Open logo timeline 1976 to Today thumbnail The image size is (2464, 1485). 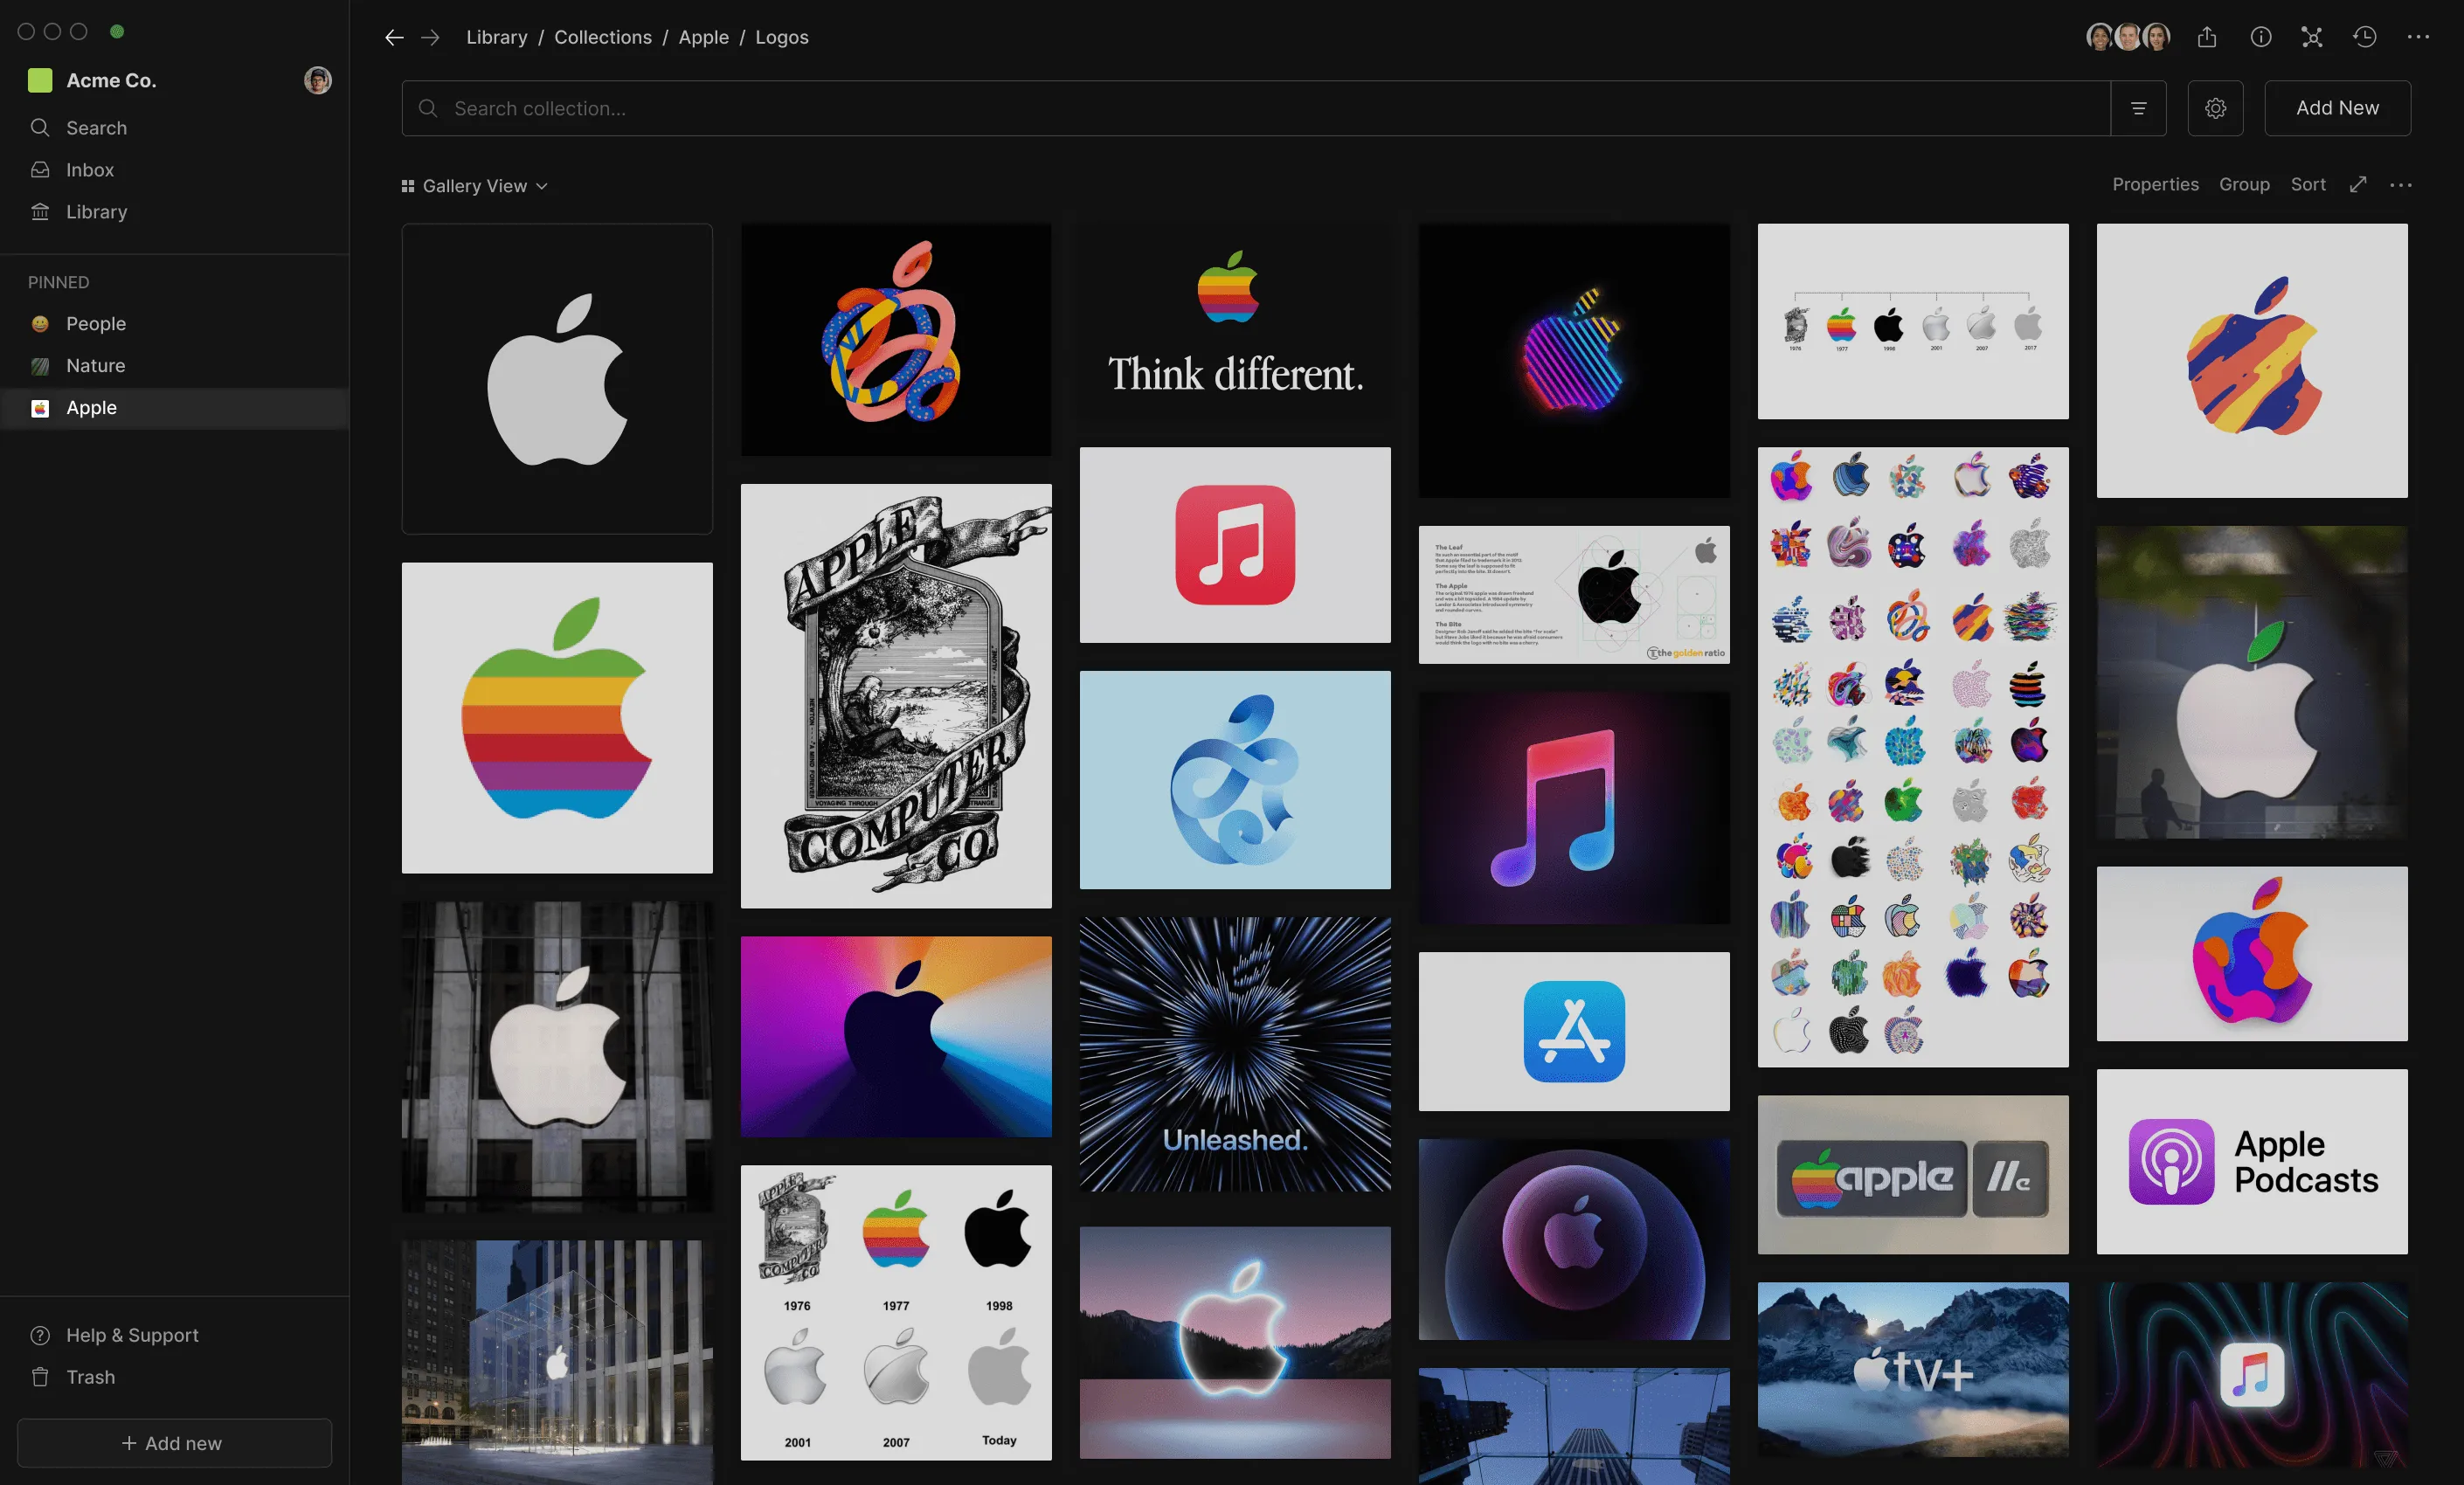click(896, 1312)
